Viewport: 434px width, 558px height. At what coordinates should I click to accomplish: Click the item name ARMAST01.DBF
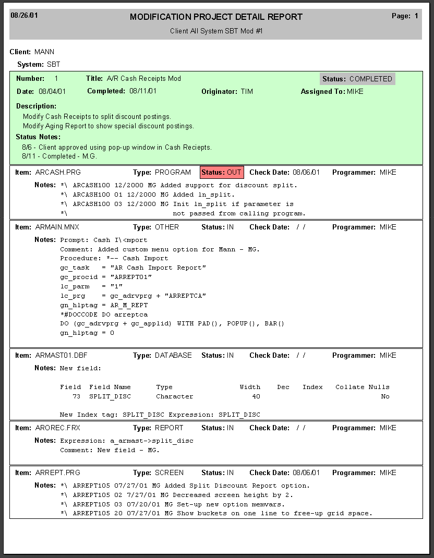click(61, 355)
